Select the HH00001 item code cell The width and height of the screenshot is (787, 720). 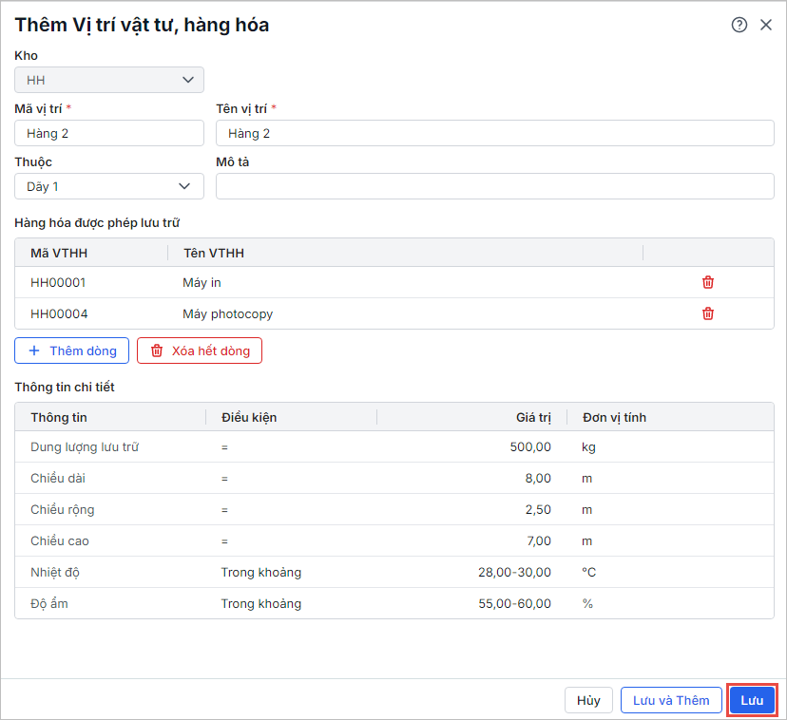click(x=59, y=282)
